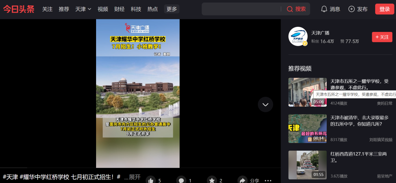Open the three-dot more options menu
This screenshot has width=396, height=183.
point(268,180)
